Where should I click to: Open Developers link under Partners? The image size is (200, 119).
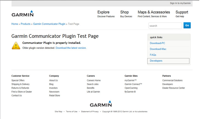tap(167, 84)
